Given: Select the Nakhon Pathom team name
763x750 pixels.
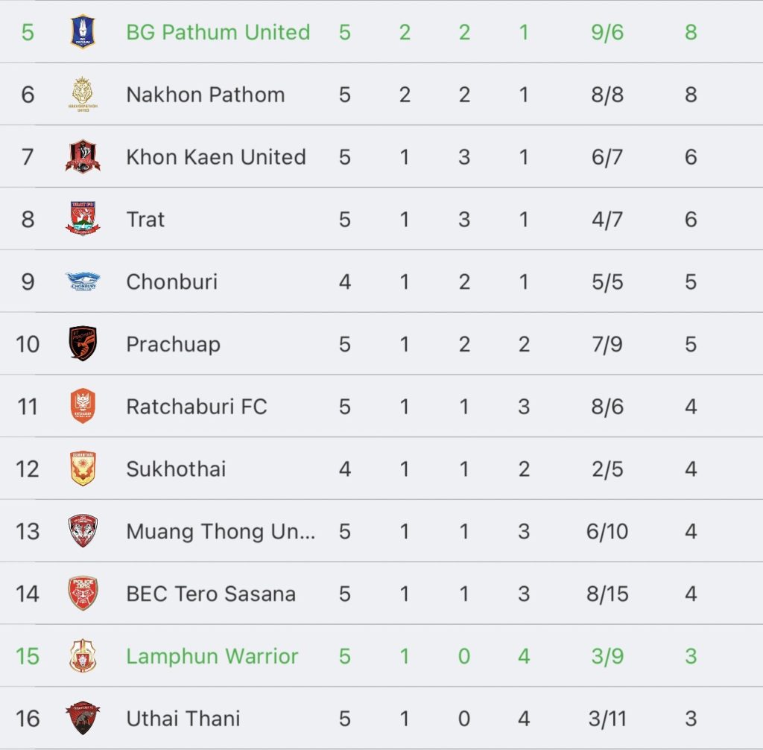Looking at the screenshot, I should pyautogui.click(x=206, y=95).
